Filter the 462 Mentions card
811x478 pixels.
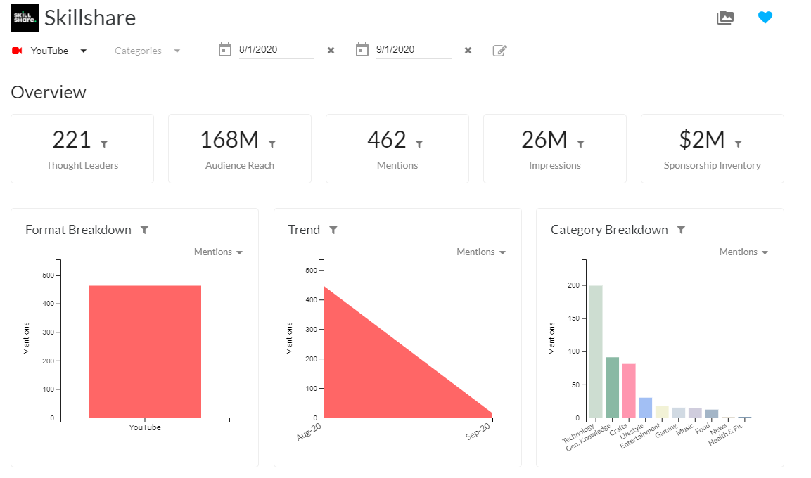pos(419,144)
